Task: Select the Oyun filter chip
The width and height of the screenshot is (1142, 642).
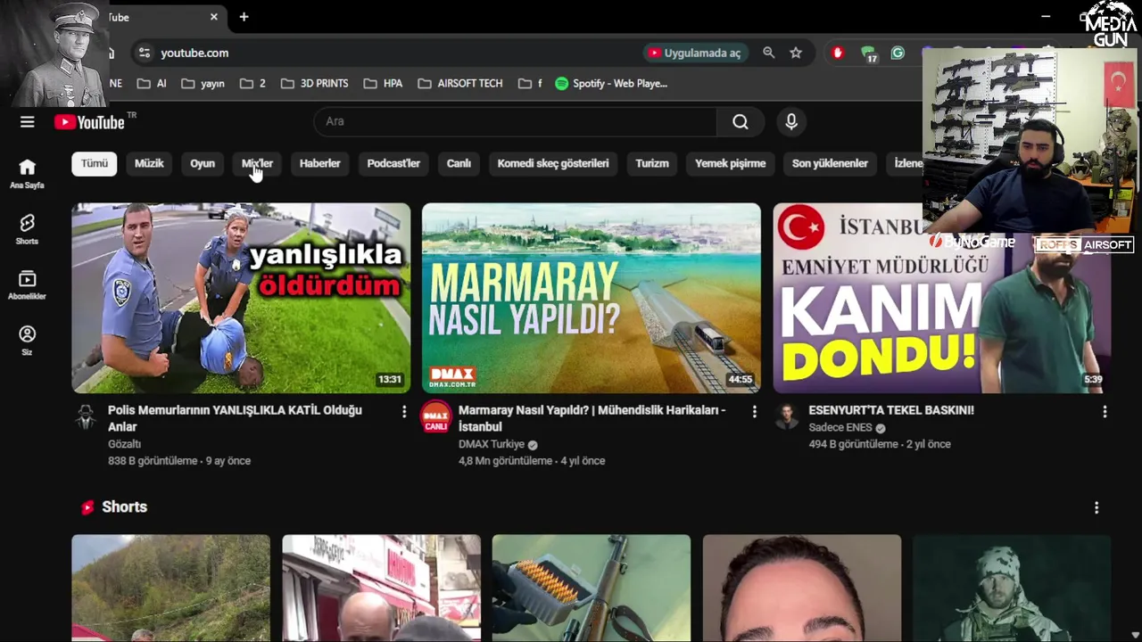Action: (x=203, y=163)
